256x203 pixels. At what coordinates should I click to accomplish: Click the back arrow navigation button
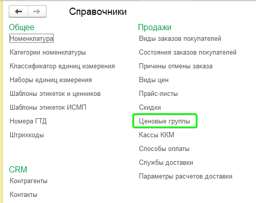point(18,12)
